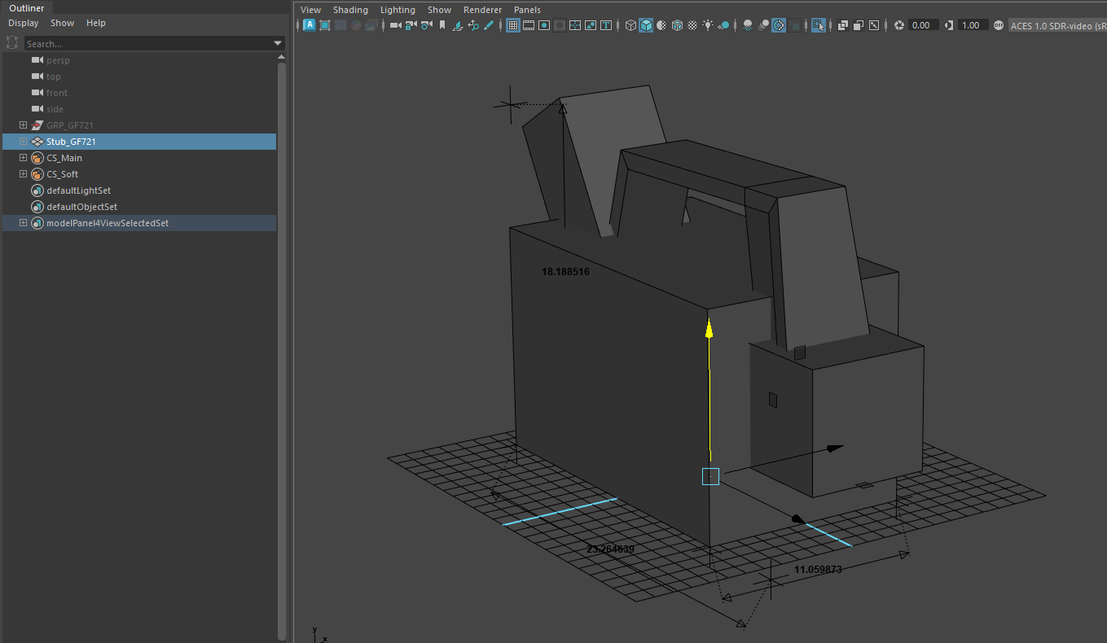
Task: Click the blue 'A' icon in panel toolbar
Action: point(309,25)
